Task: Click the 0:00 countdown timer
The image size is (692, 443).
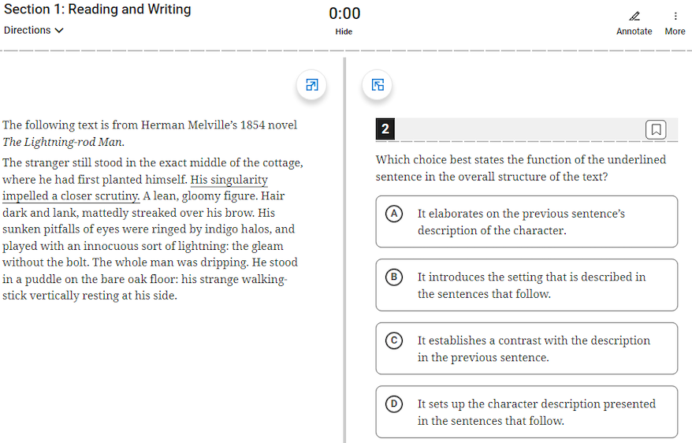Action: [x=344, y=13]
